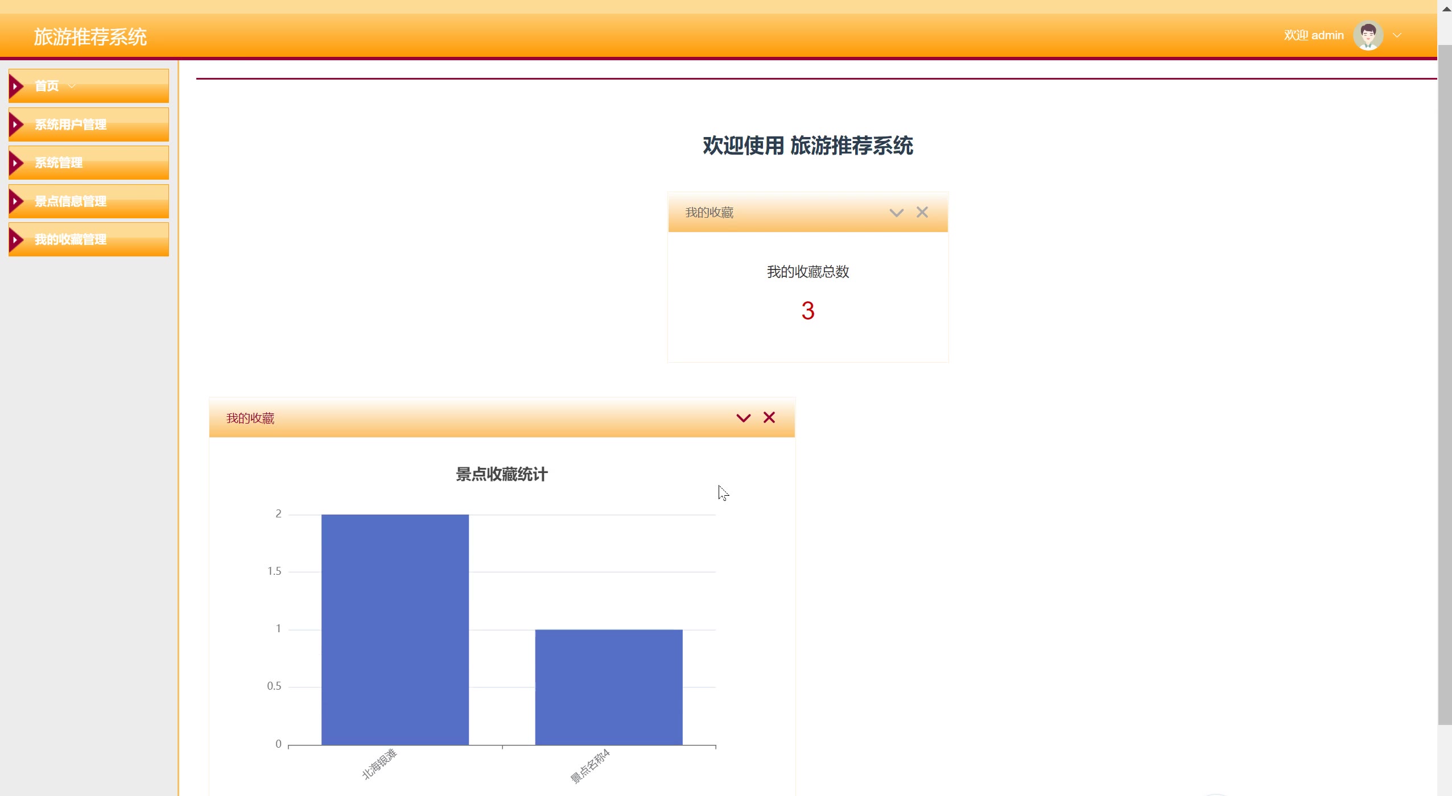Image resolution: width=1452 pixels, height=796 pixels.
Task: Open the 系统管理 menu
Action: (59, 163)
